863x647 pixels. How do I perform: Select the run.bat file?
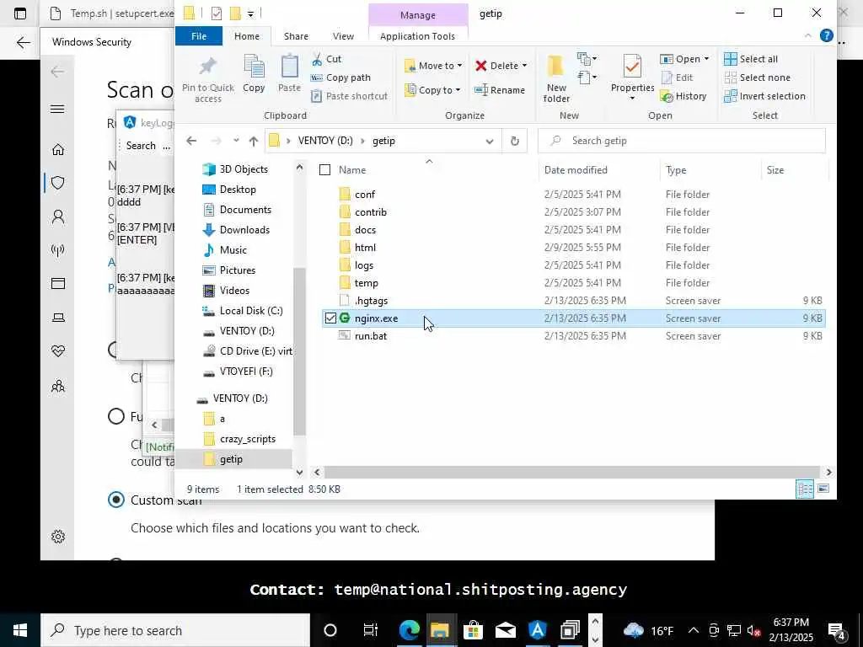[x=371, y=335]
